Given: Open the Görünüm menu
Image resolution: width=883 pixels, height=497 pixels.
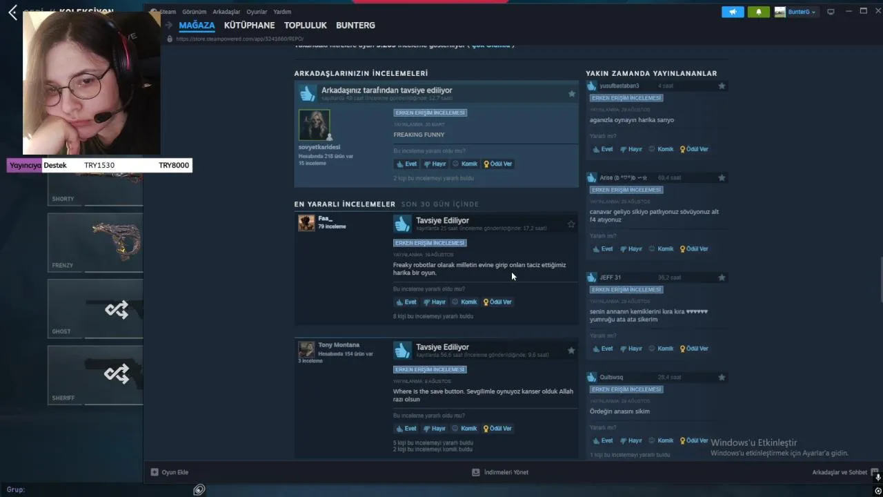Looking at the screenshot, I should click(195, 12).
